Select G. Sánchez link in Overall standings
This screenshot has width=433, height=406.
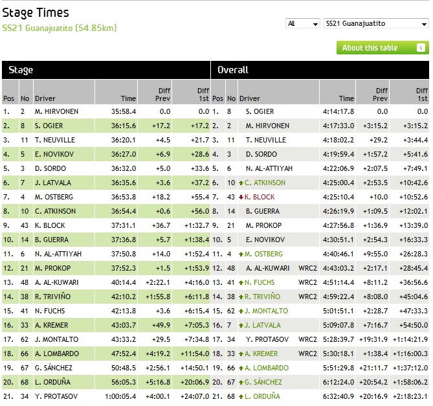point(267,382)
